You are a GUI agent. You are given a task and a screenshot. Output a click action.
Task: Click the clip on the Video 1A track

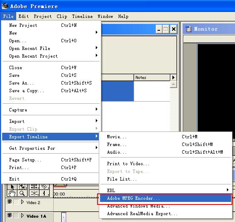(64, 217)
